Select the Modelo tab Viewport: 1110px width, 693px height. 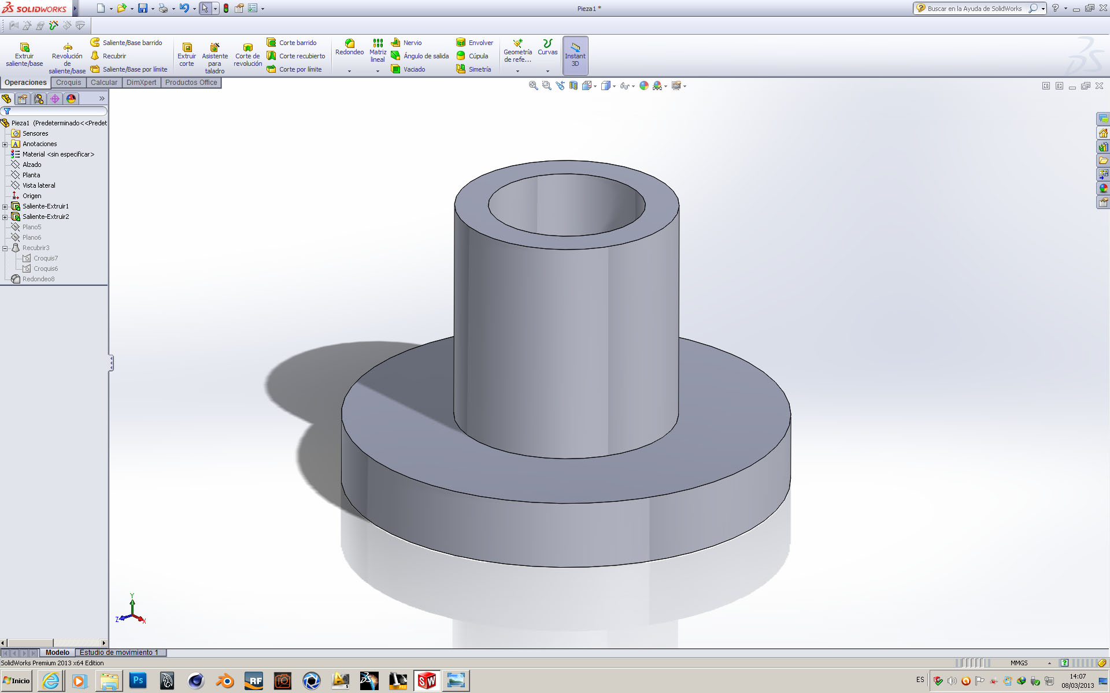pos(57,653)
